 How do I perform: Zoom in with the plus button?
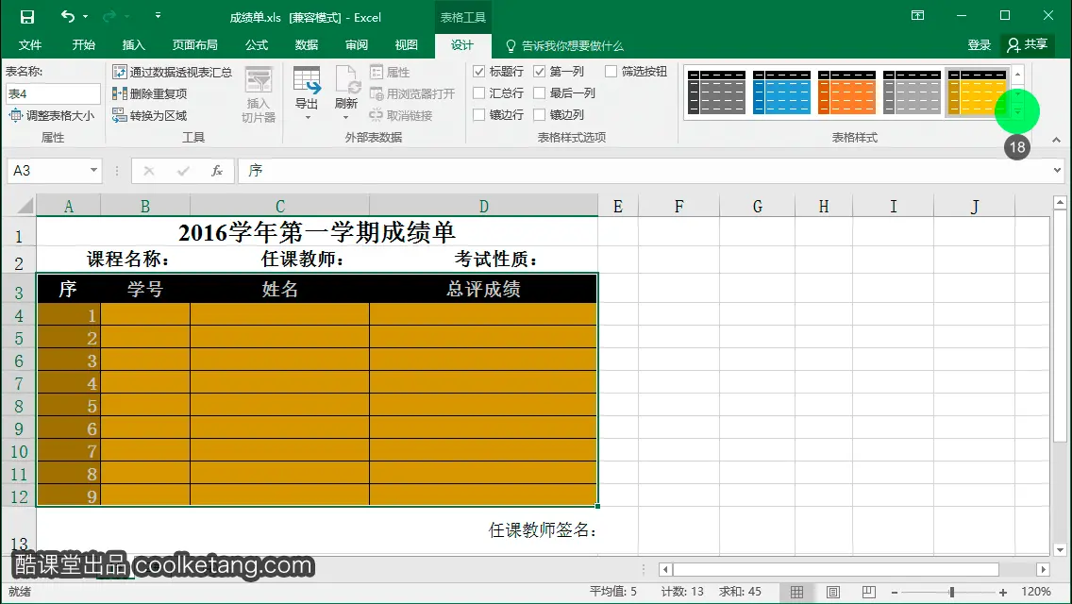(x=1003, y=593)
